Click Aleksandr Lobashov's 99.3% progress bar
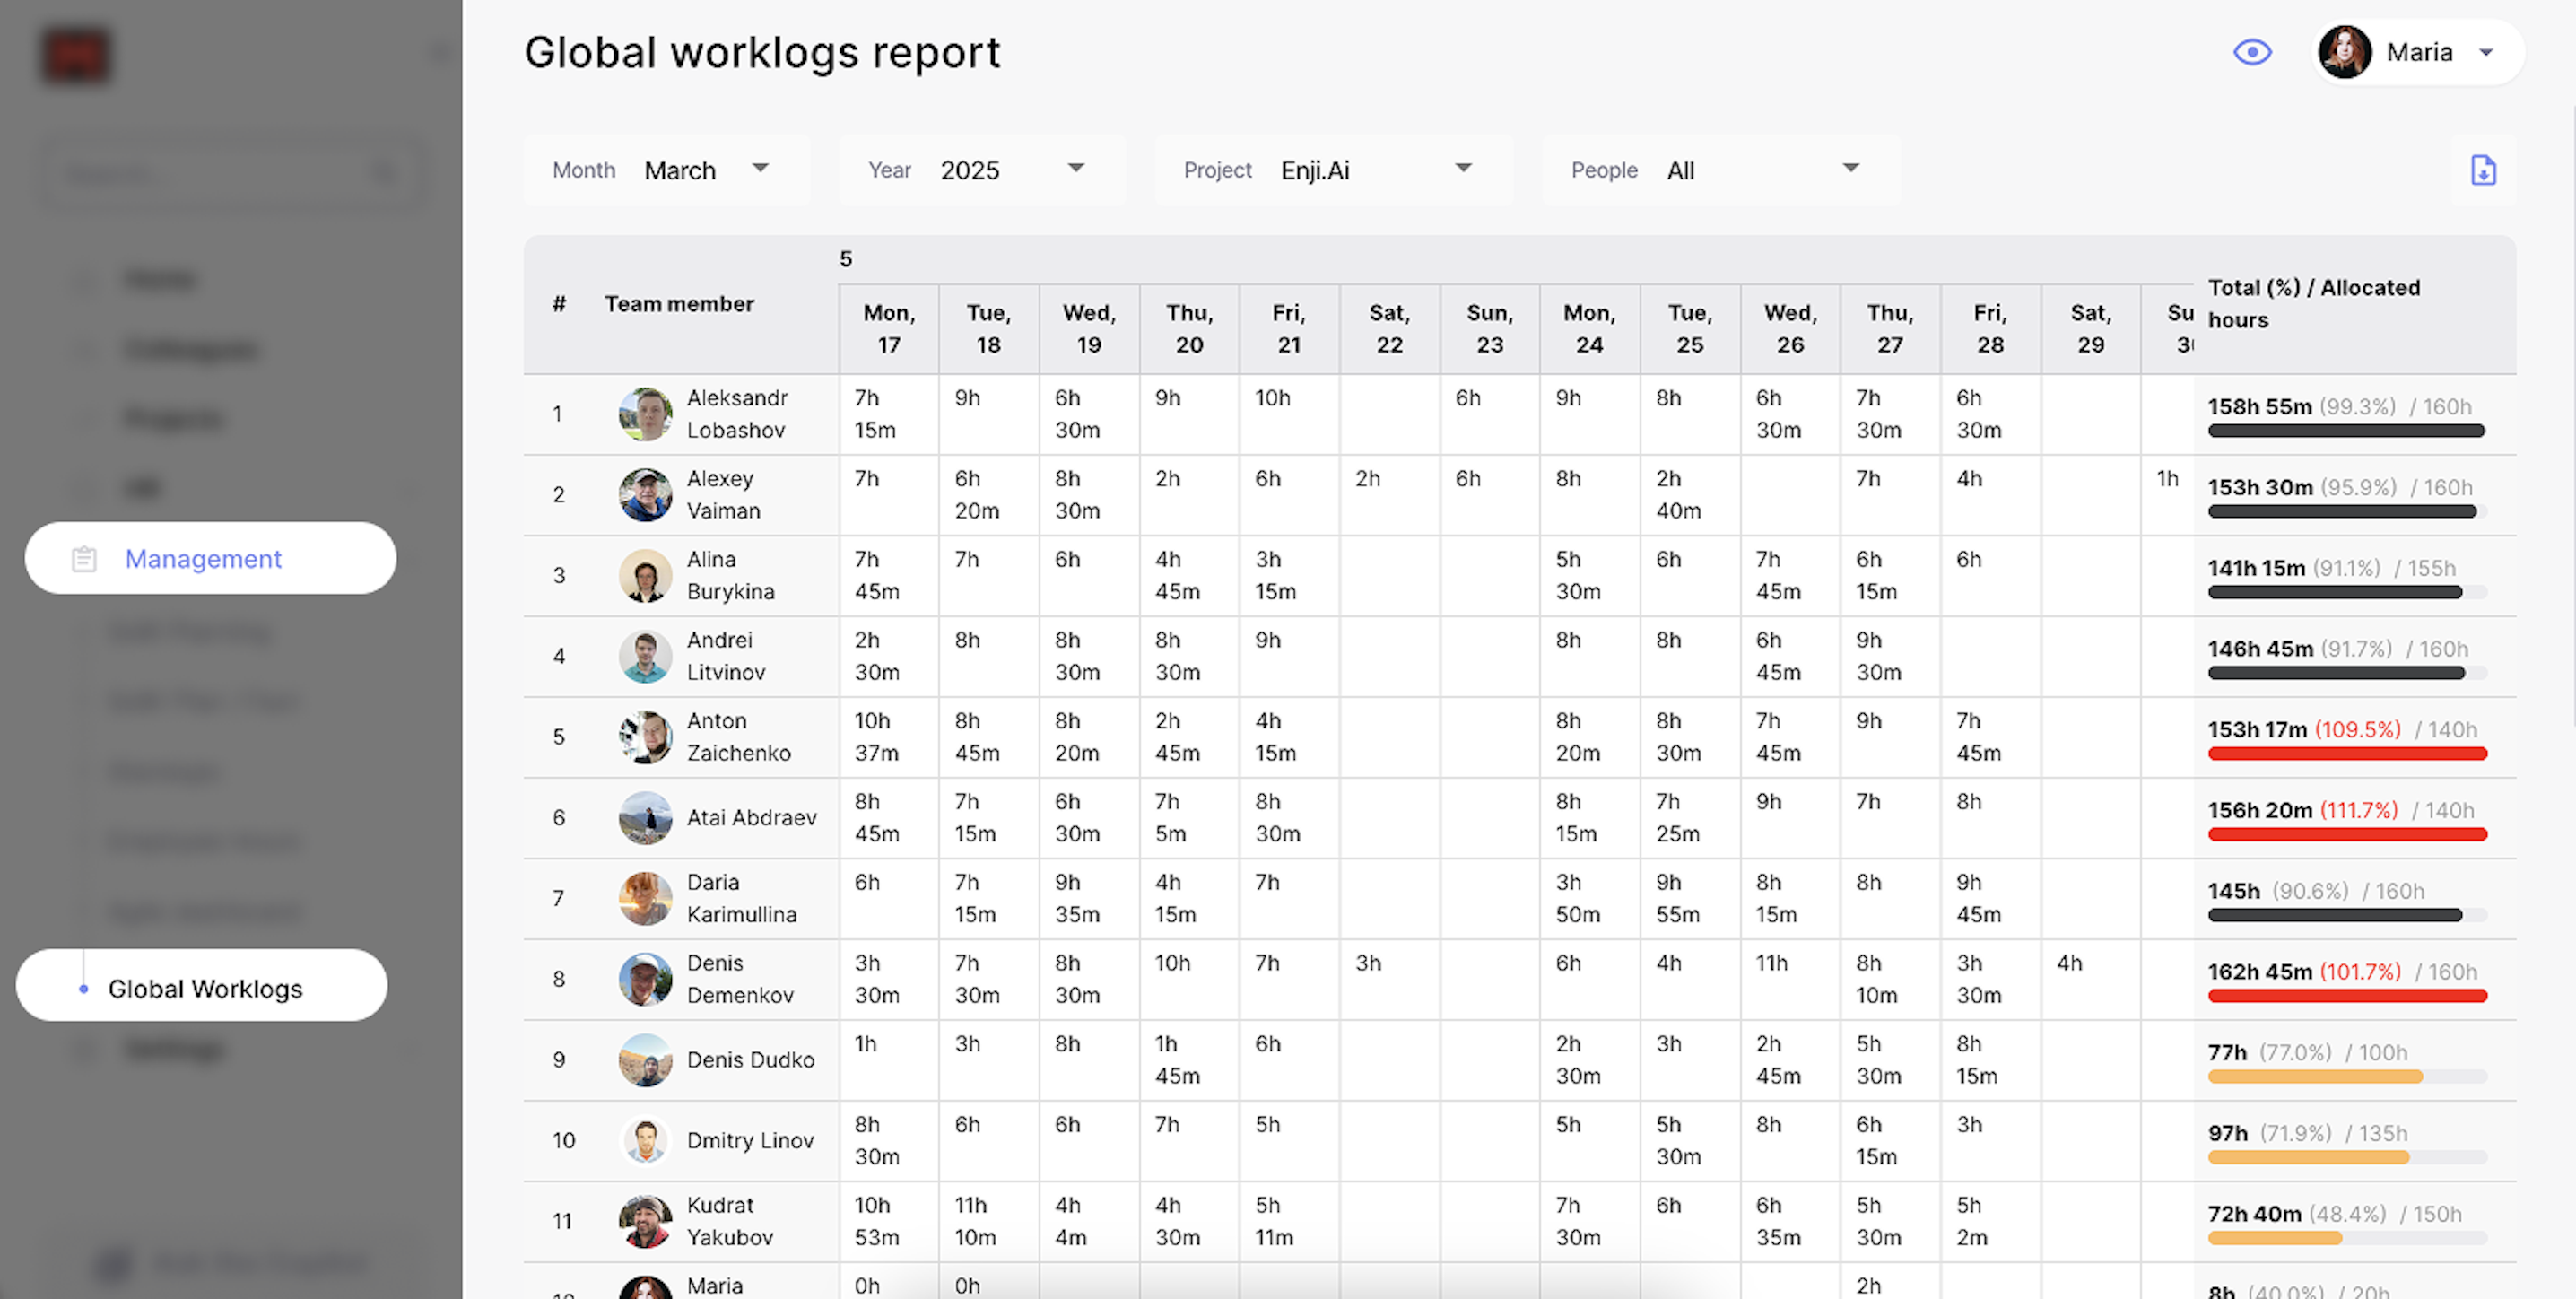 2346,431
